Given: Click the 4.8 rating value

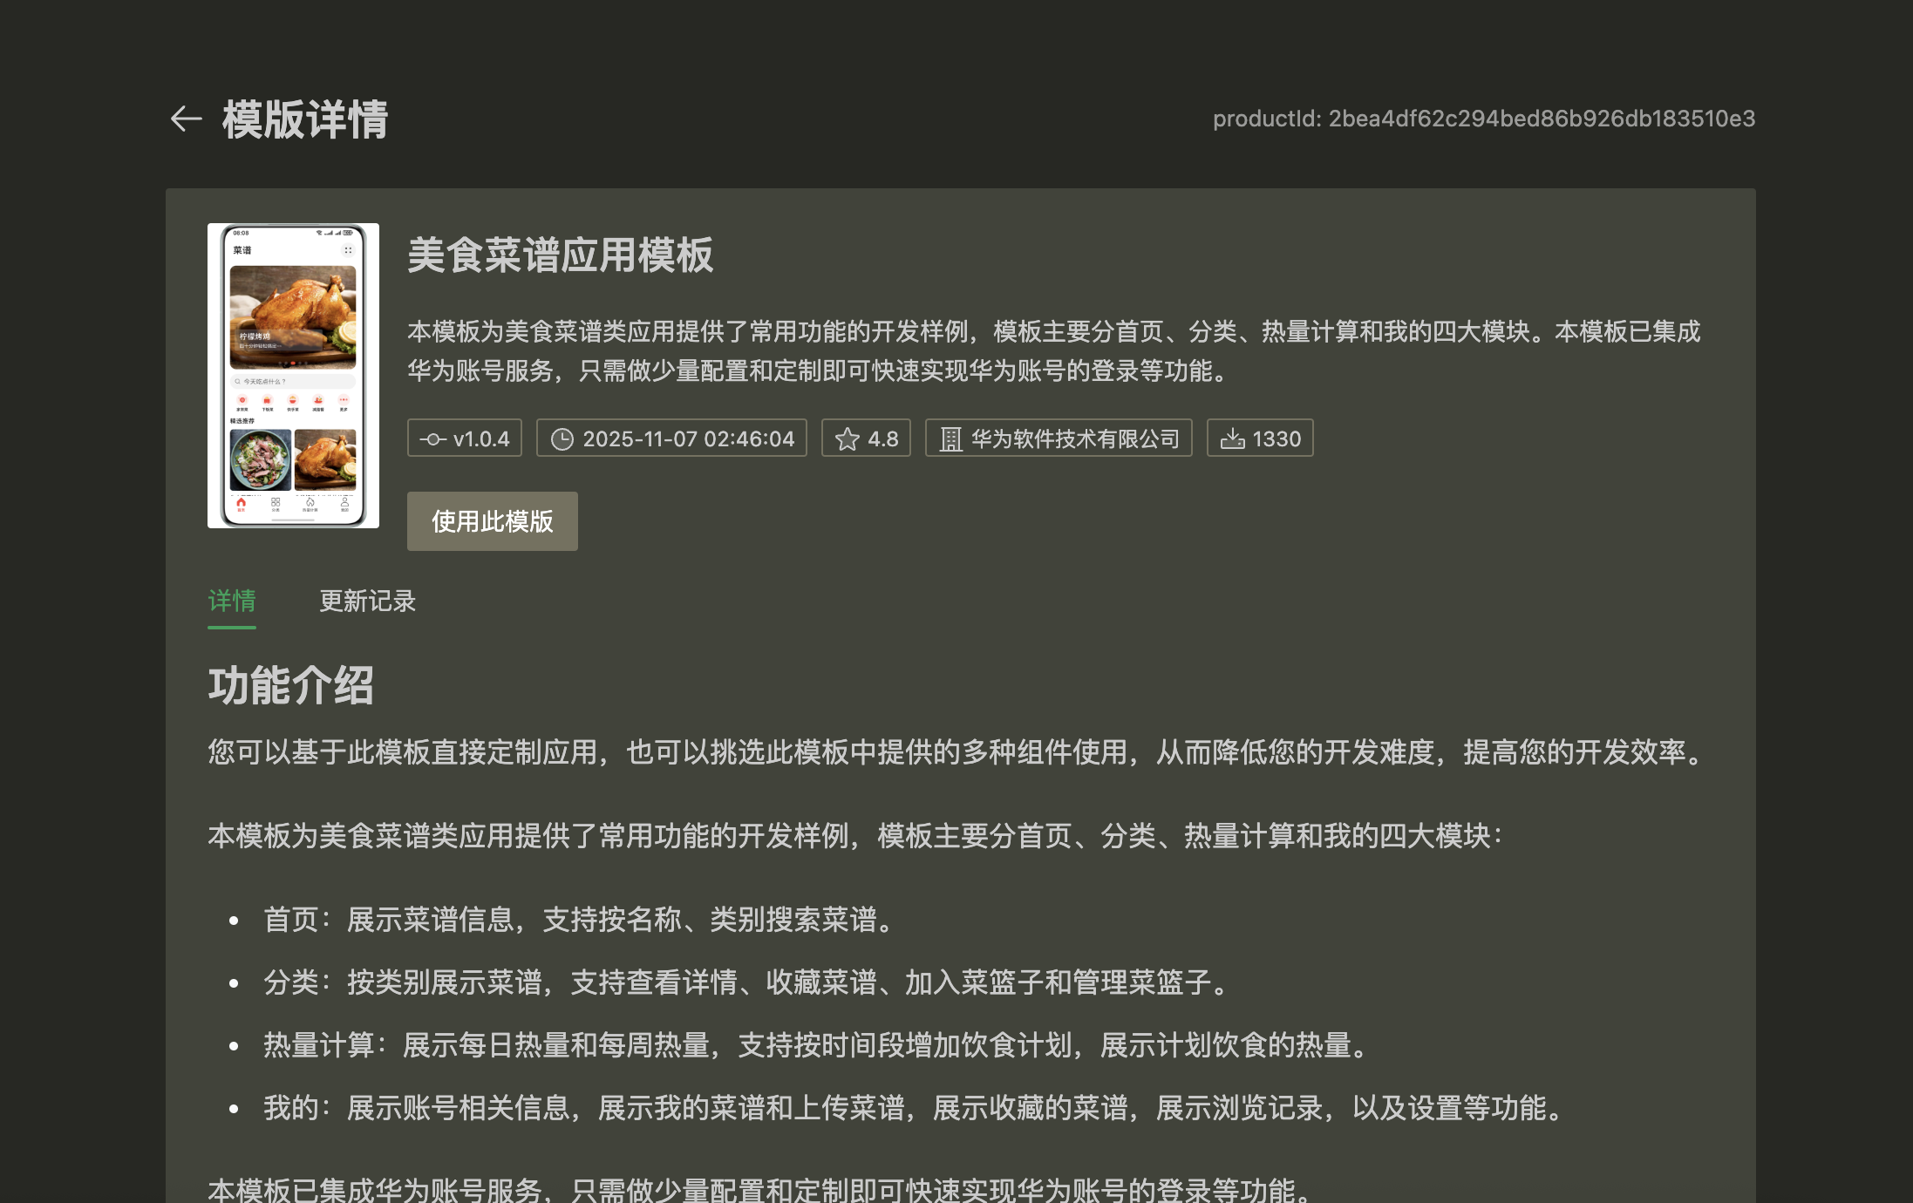Looking at the screenshot, I should 882,439.
